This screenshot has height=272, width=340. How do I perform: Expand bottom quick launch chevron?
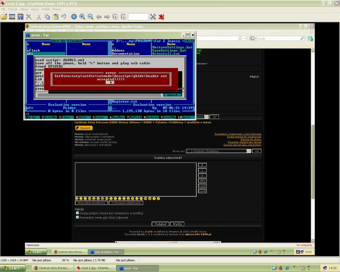click(x=294, y=267)
